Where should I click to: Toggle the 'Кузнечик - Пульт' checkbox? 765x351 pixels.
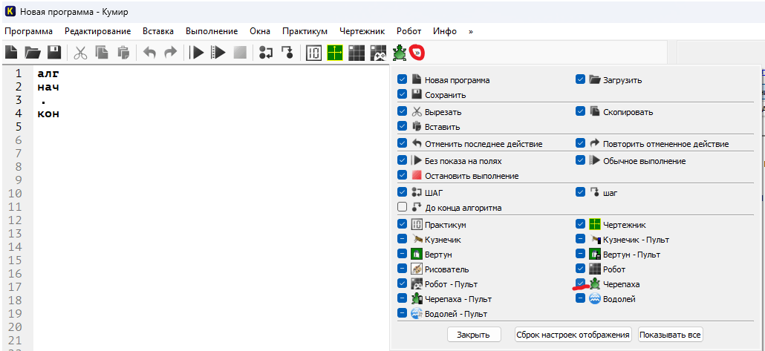pyautogui.click(x=581, y=240)
